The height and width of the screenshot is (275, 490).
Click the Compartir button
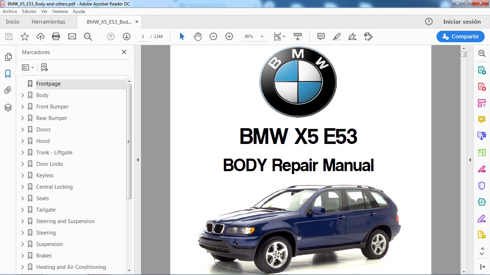coord(461,37)
